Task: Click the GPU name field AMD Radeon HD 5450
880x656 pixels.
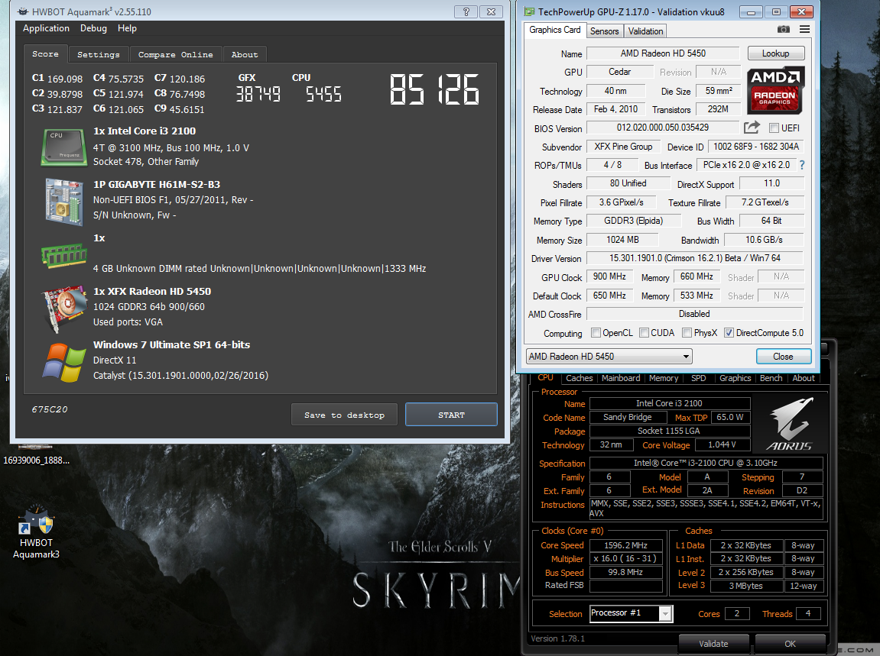Action: (663, 53)
